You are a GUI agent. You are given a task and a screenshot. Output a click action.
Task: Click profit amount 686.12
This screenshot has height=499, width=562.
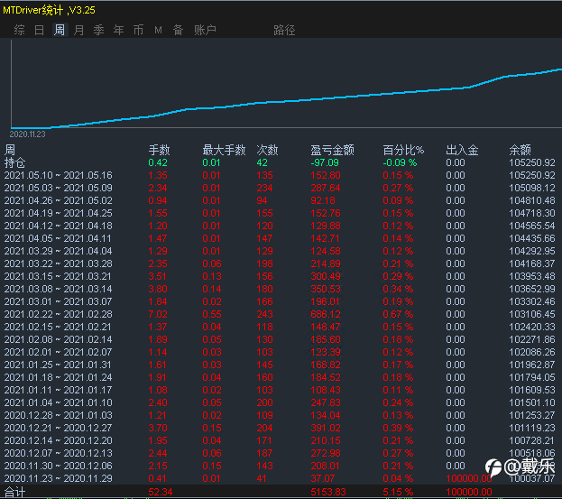(x=326, y=314)
